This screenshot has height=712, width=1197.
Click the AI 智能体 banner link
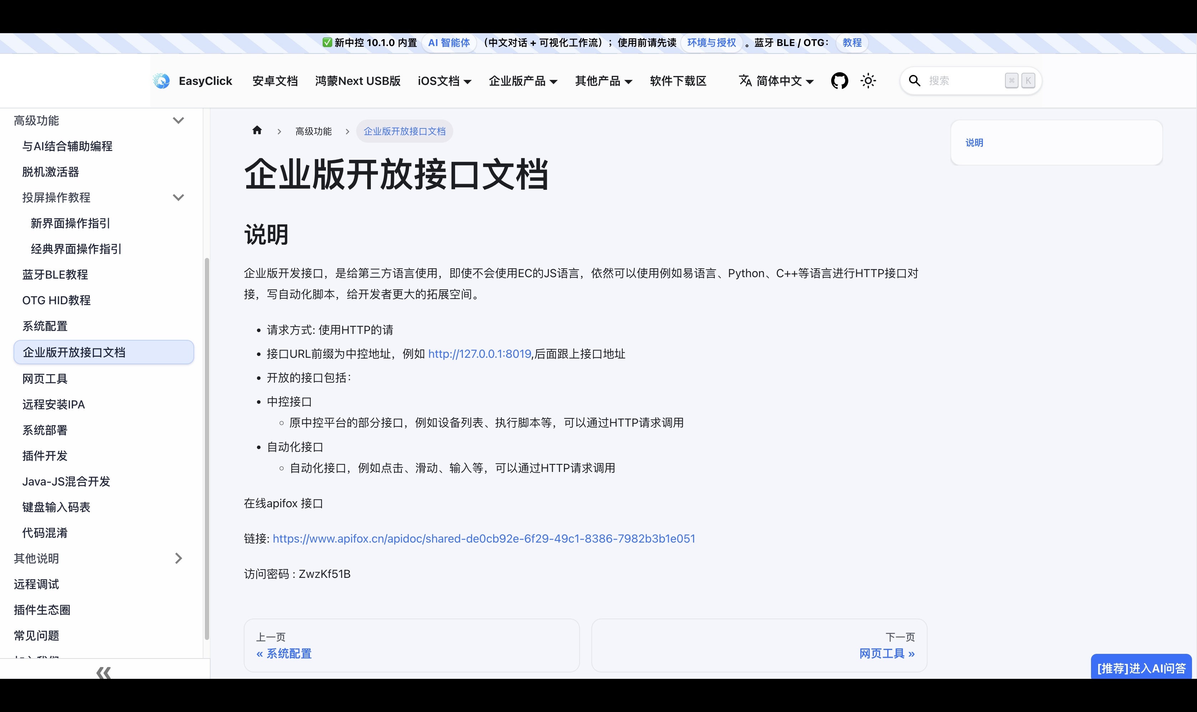tap(449, 43)
